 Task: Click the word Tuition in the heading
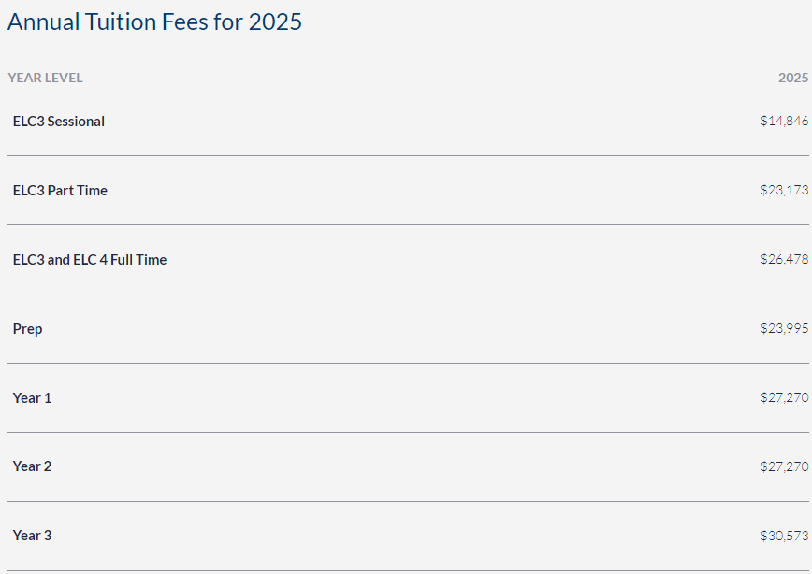click(121, 22)
